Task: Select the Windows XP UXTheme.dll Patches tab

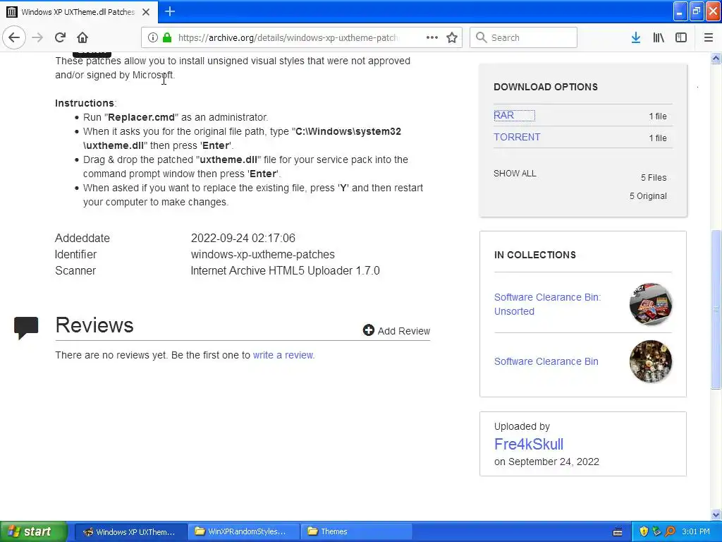Action: pyautogui.click(x=79, y=12)
